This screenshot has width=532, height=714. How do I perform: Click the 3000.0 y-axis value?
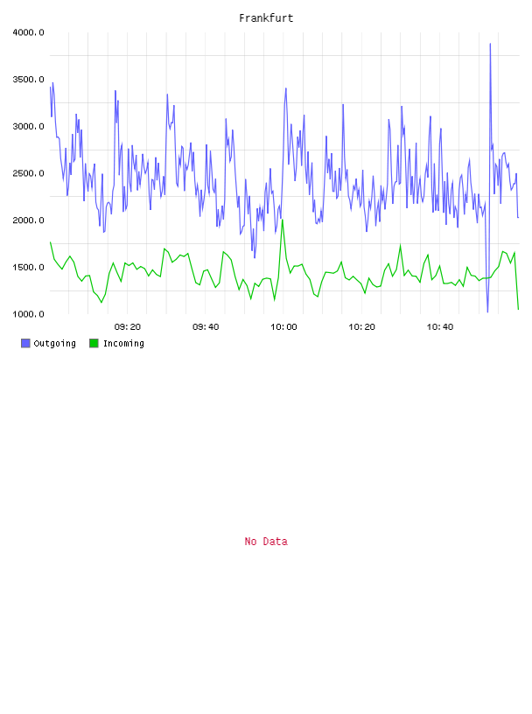[x=28, y=126]
